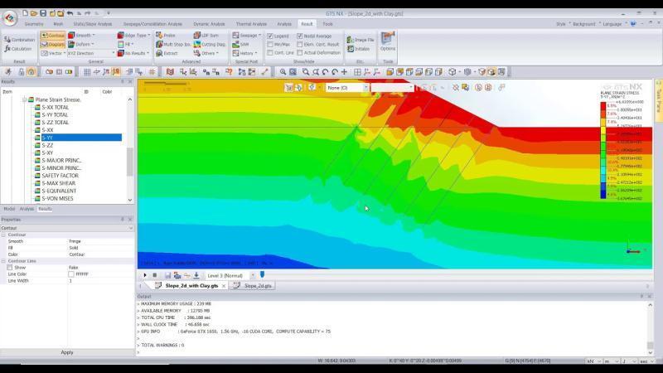Click the Image File export button
The height and width of the screenshot is (373, 663).
click(361, 39)
